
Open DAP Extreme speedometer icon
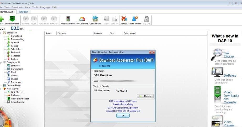pyautogui.click(x=82, y=19)
